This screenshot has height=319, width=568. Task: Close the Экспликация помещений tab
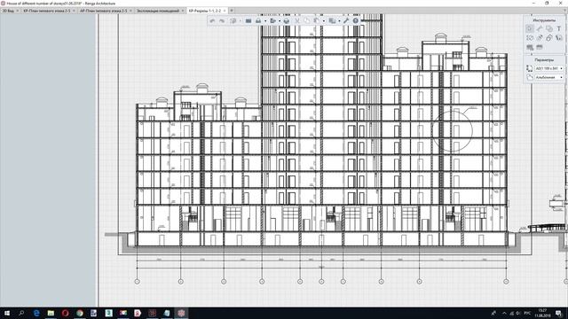point(183,11)
